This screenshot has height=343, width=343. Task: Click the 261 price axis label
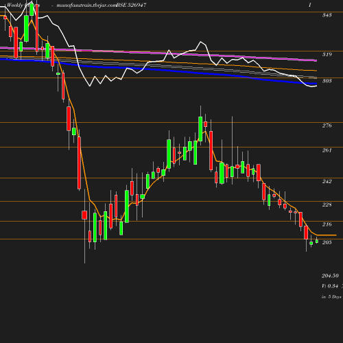click(327, 150)
